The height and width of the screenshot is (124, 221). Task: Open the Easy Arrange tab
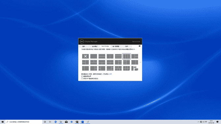(x=105, y=46)
